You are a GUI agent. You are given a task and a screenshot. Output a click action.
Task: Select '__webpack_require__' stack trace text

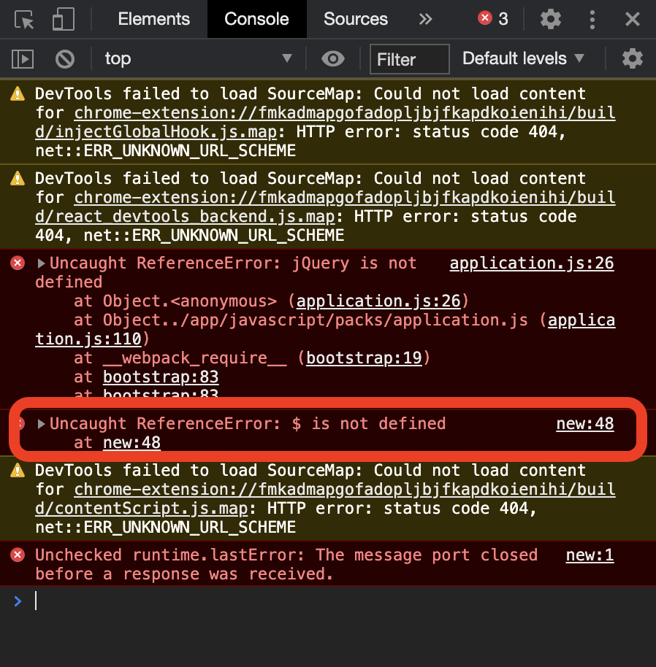194,358
